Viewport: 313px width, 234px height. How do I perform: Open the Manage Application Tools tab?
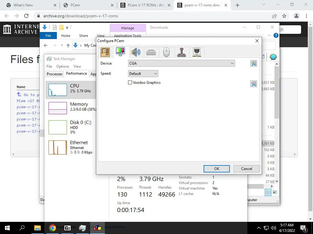(x=128, y=28)
